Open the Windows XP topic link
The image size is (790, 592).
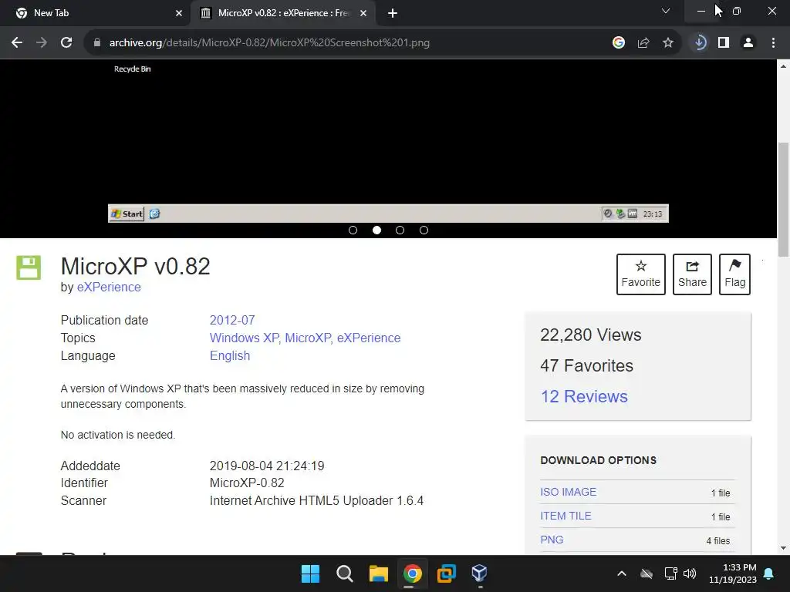click(x=244, y=338)
